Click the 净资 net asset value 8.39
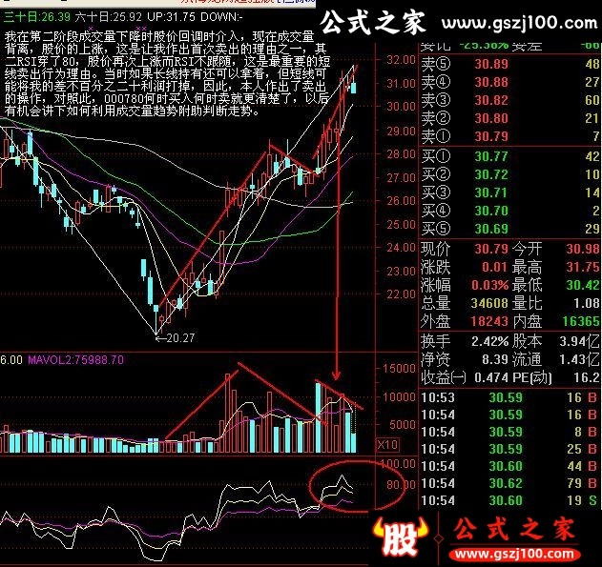 coord(495,359)
